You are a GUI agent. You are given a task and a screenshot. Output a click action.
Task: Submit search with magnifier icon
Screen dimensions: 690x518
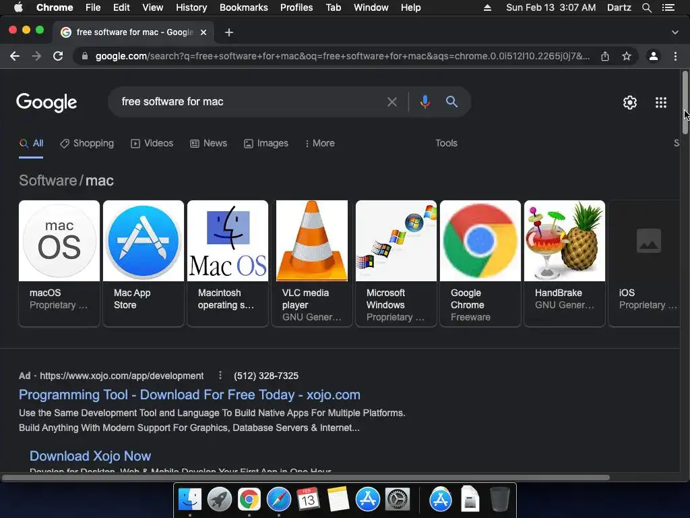pyautogui.click(x=452, y=102)
